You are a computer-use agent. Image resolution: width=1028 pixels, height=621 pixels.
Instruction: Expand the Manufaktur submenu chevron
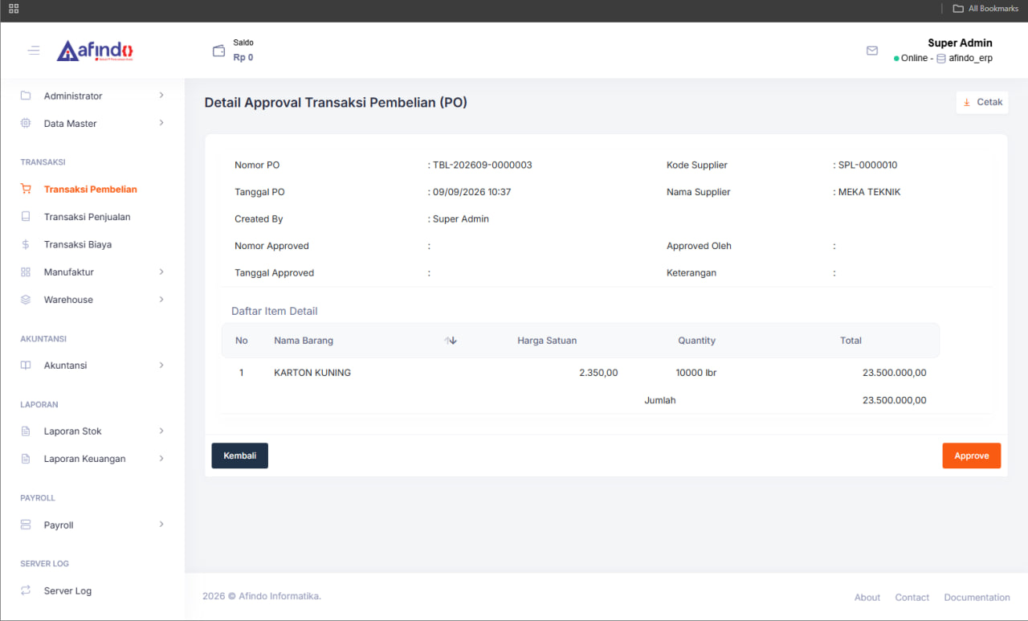[x=161, y=272]
